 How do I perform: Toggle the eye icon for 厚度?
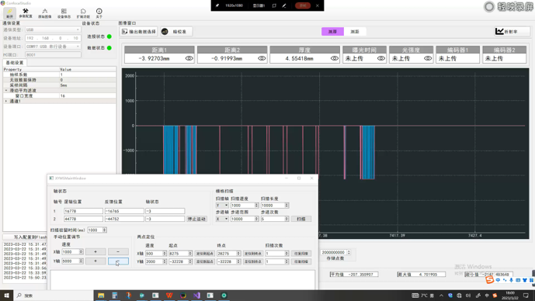(x=335, y=58)
